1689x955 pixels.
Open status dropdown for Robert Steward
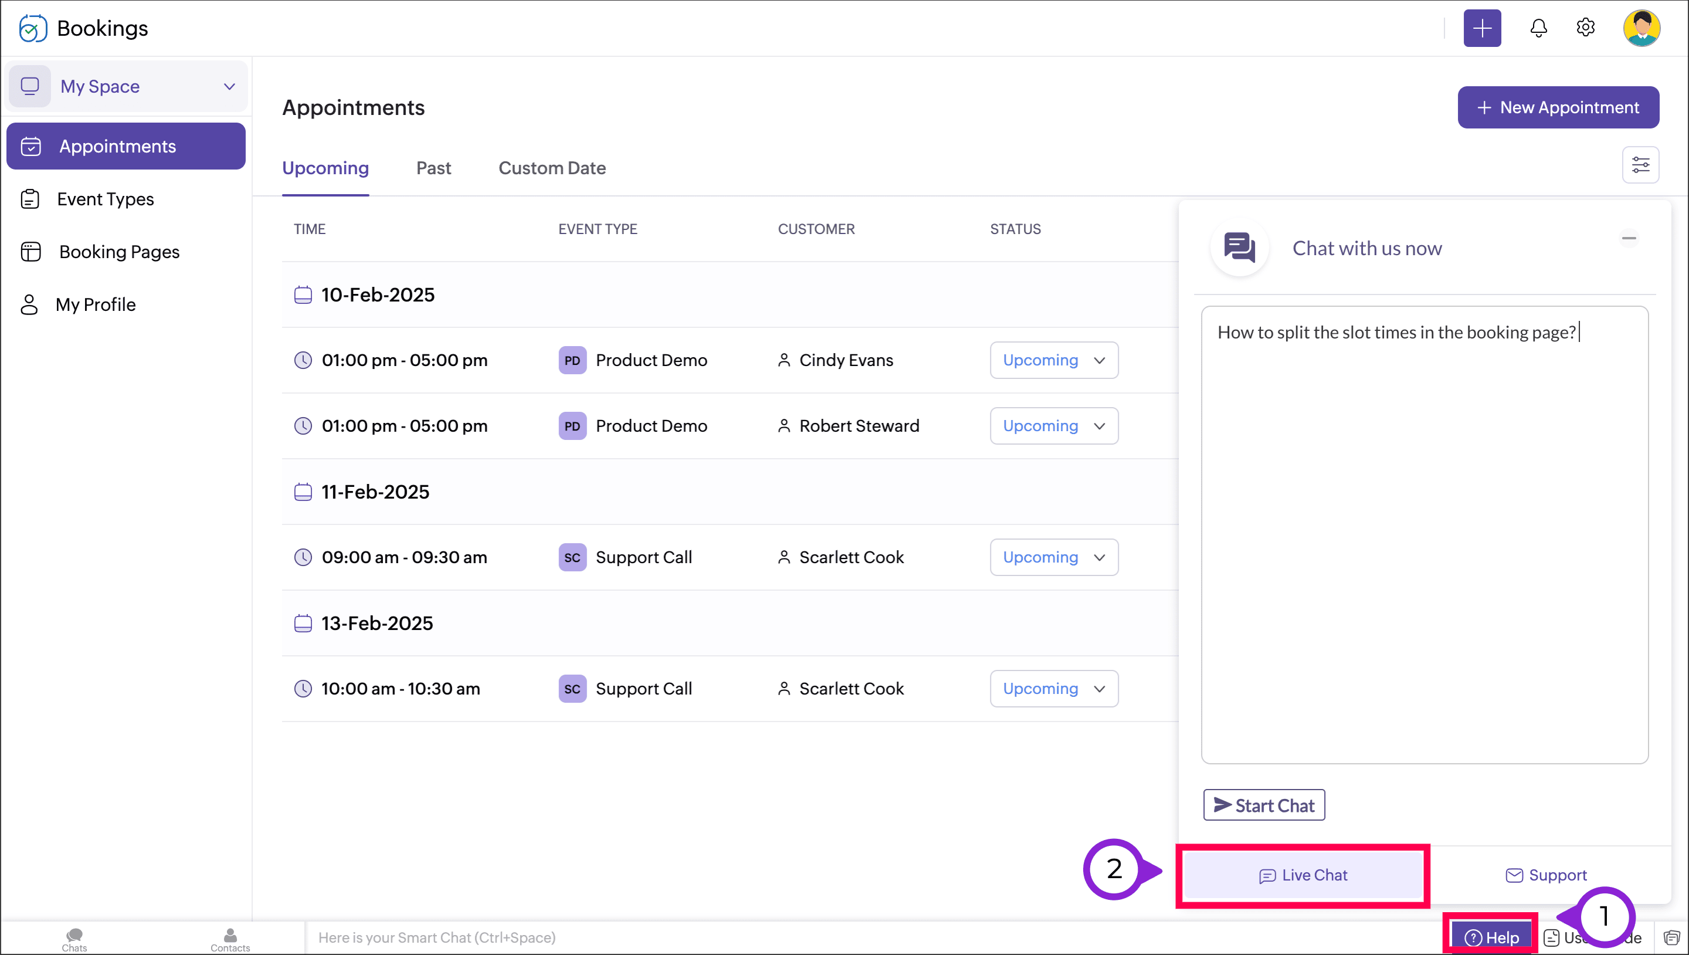[1054, 426]
